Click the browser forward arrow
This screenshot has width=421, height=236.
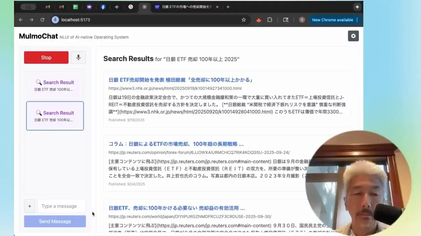(x=32, y=20)
